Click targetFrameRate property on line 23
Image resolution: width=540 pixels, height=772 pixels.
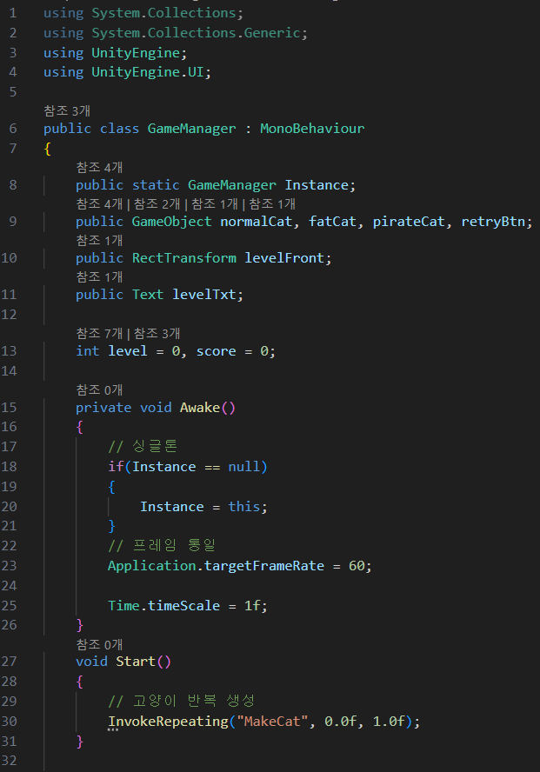[x=263, y=566]
